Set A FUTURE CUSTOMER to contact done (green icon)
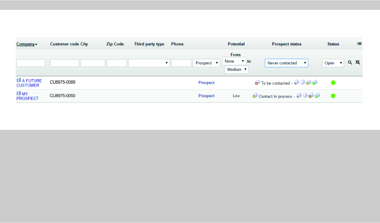This screenshot has height=223, width=380. pyautogui.click(x=315, y=83)
